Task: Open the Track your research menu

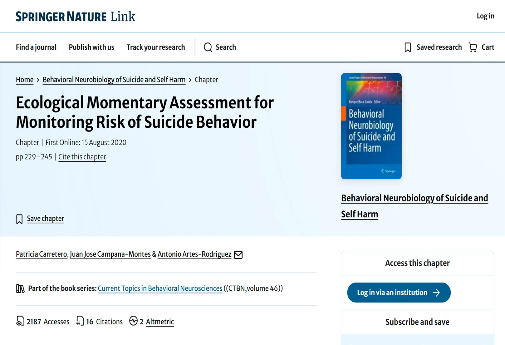Action: click(x=156, y=47)
